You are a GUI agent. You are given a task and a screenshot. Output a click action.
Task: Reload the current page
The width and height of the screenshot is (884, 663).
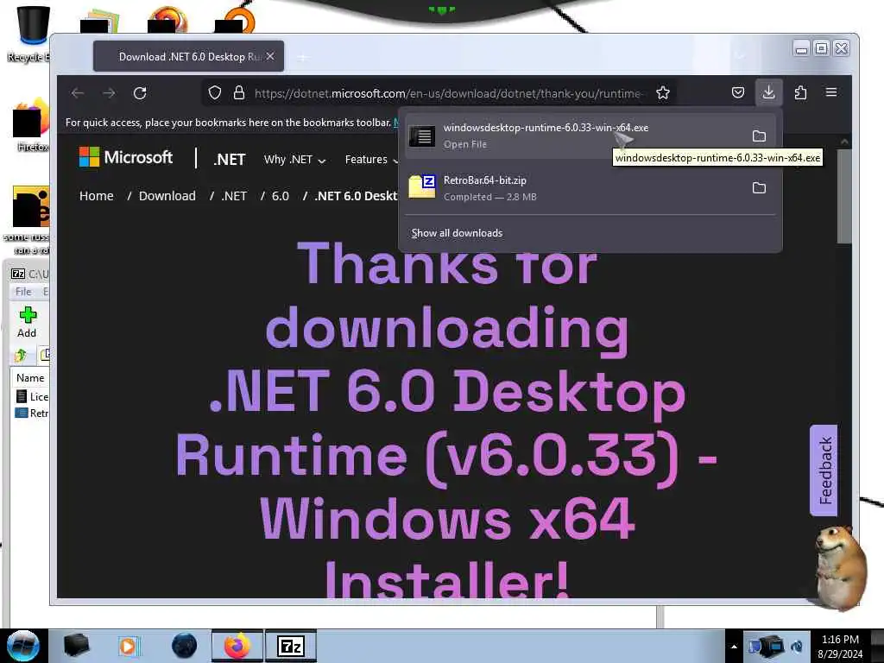coord(140,93)
